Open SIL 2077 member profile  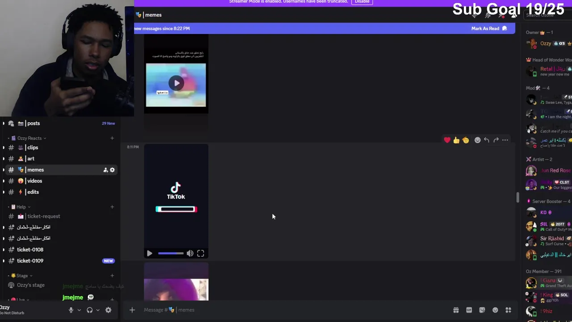(548, 227)
